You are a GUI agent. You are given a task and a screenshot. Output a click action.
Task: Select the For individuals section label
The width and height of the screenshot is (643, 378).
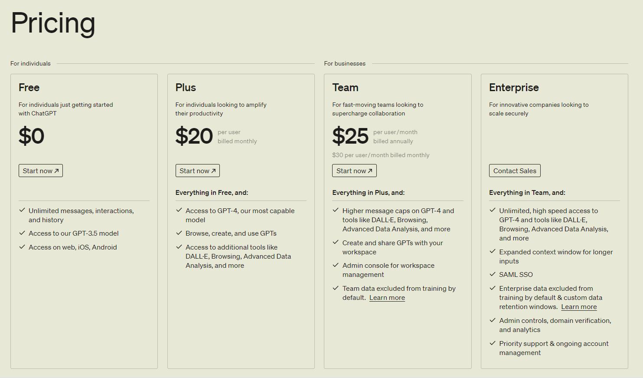pyautogui.click(x=30, y=63)
